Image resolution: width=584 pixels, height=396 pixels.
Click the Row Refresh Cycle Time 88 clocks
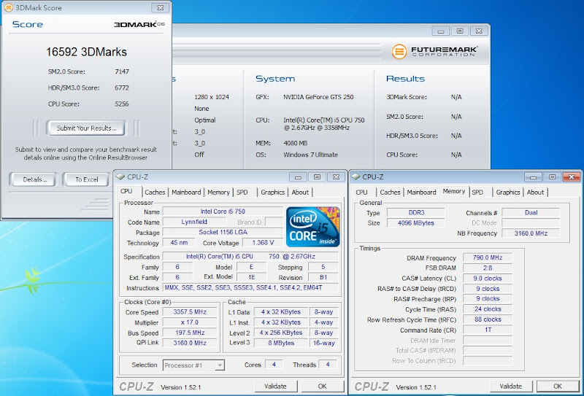(488, 319)
